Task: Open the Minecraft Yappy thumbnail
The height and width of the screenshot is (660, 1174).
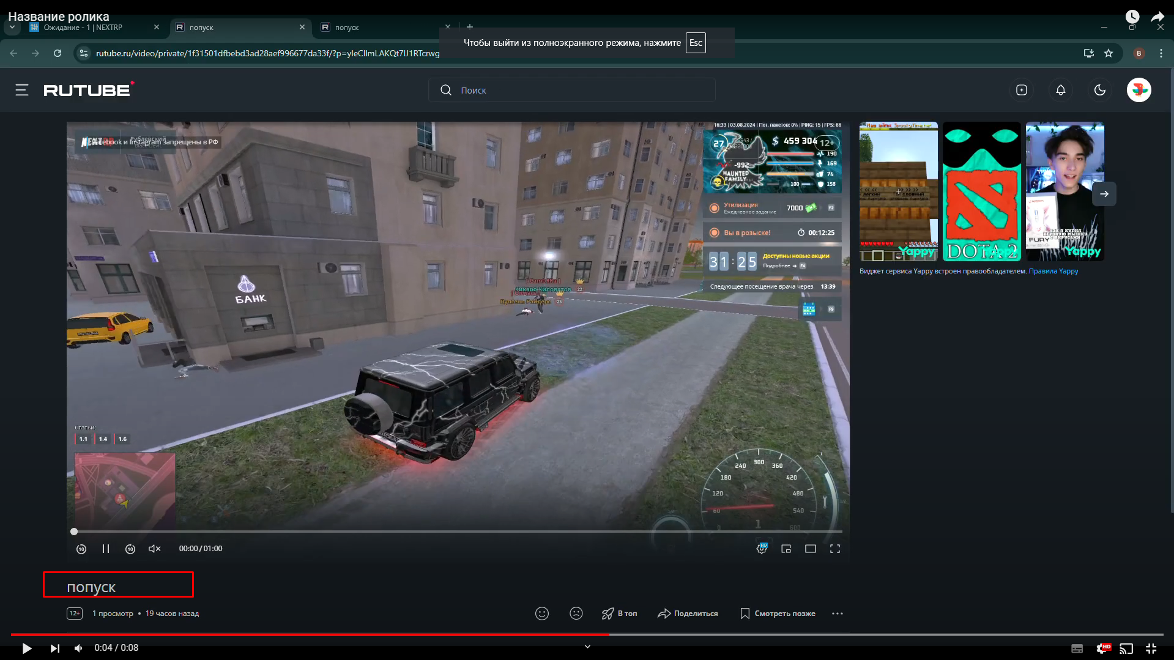Action: [898, 191]
